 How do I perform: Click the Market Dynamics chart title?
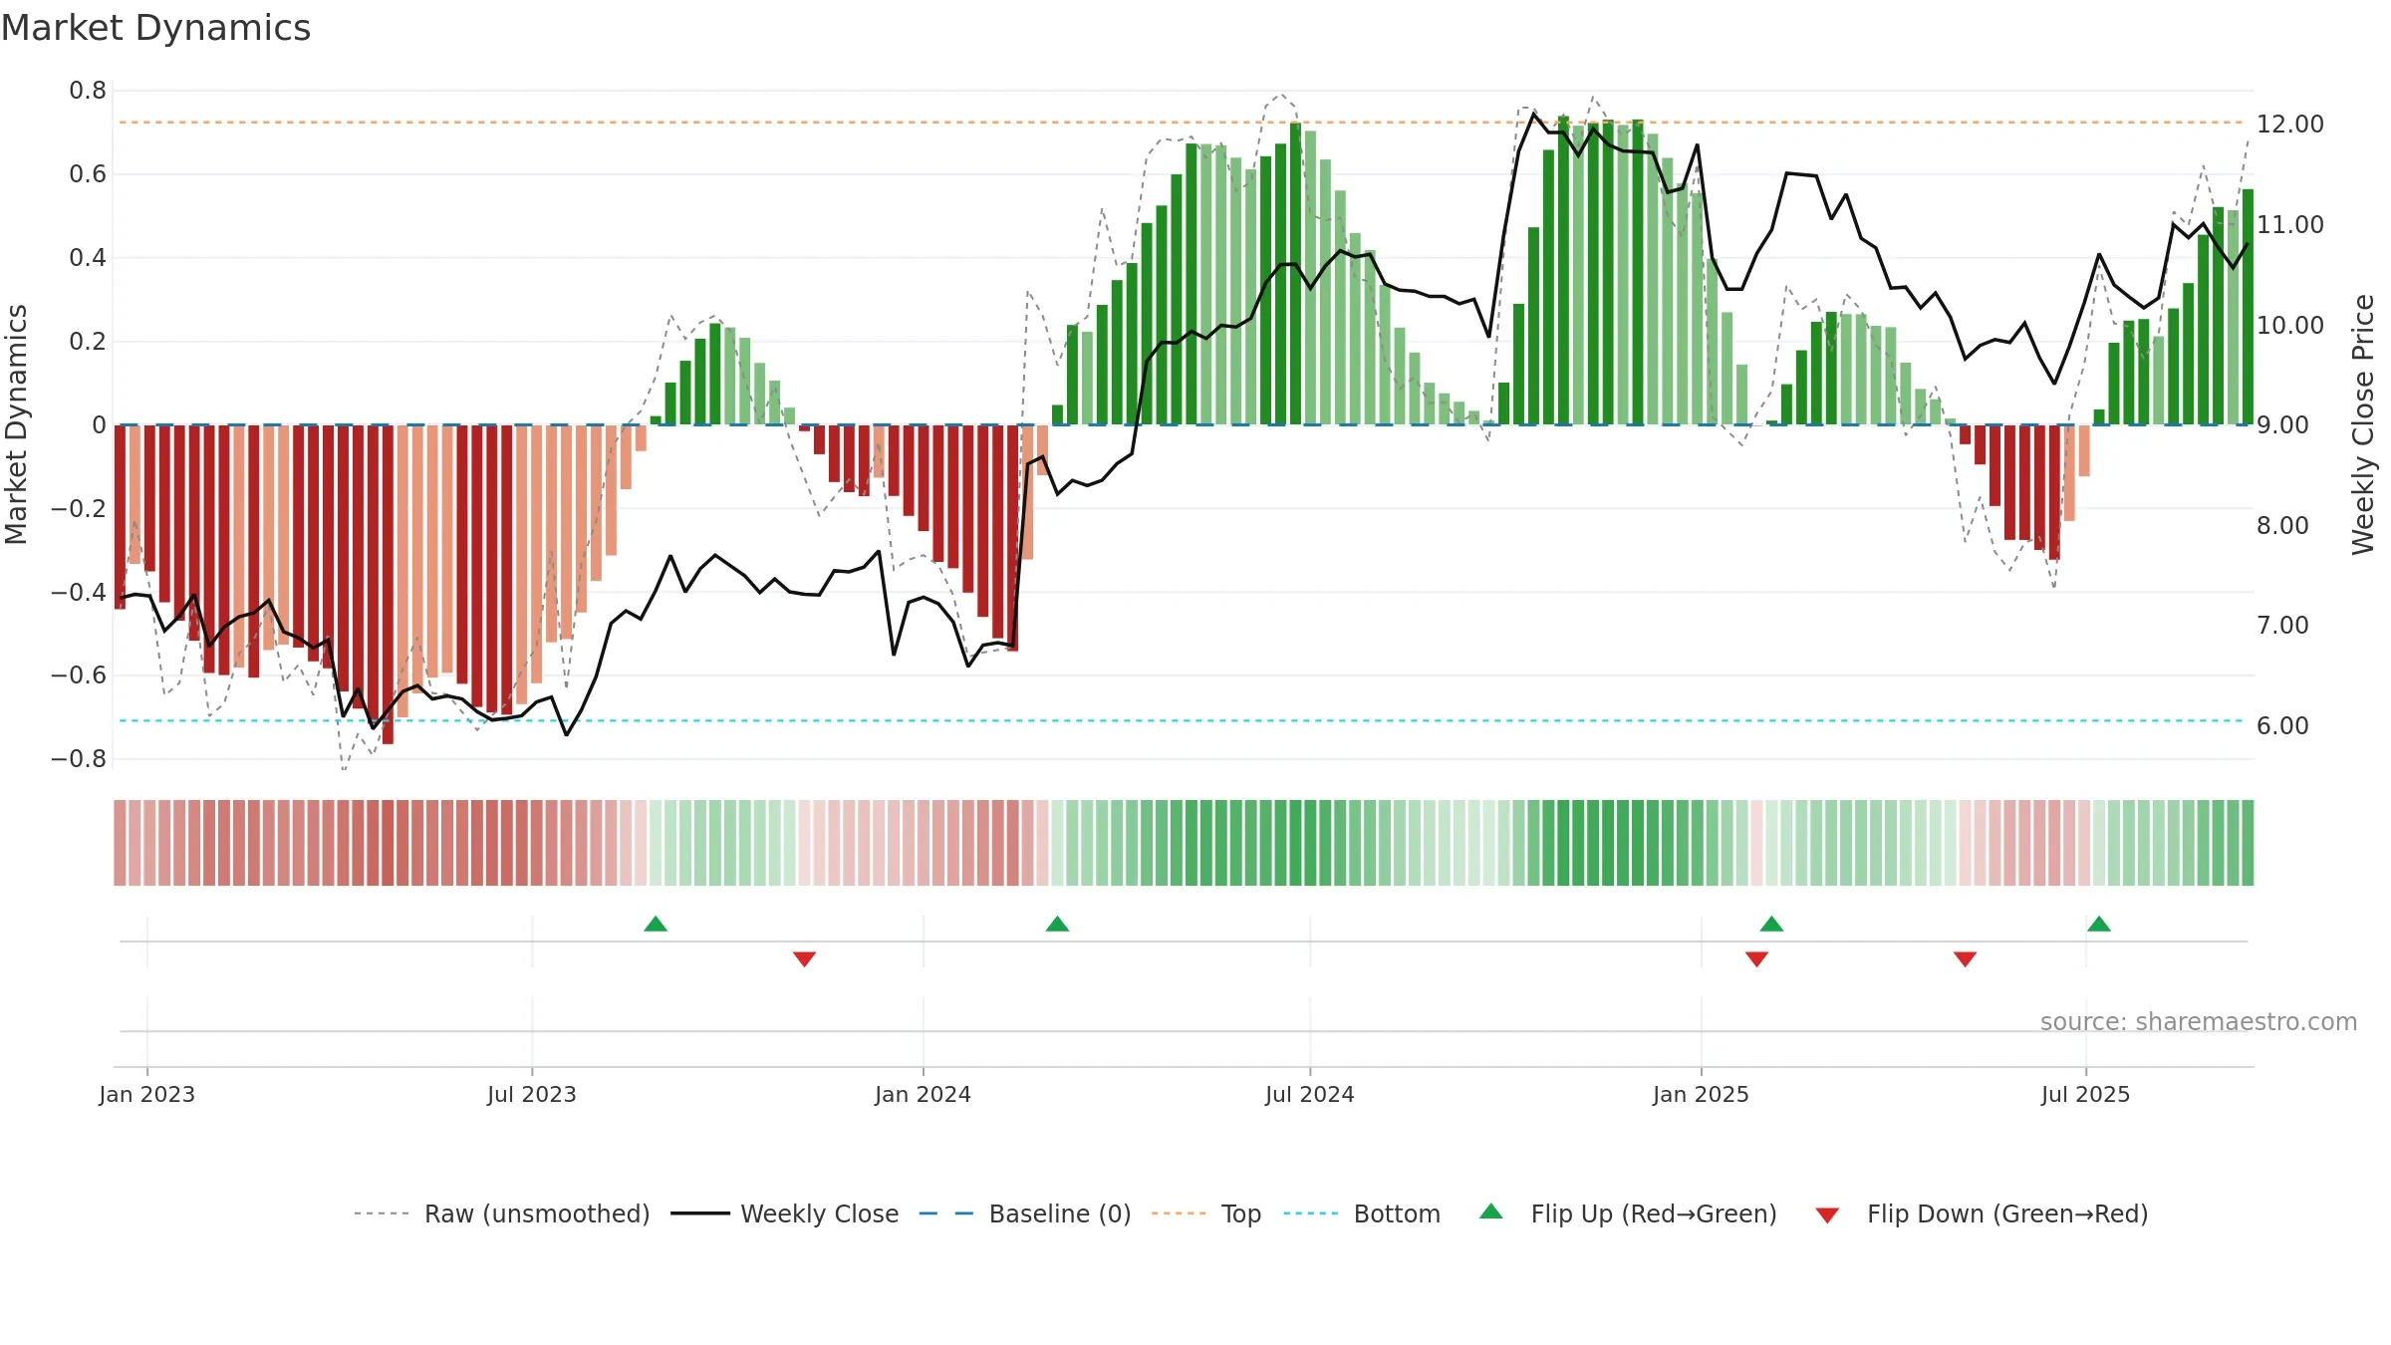[155, 28]
